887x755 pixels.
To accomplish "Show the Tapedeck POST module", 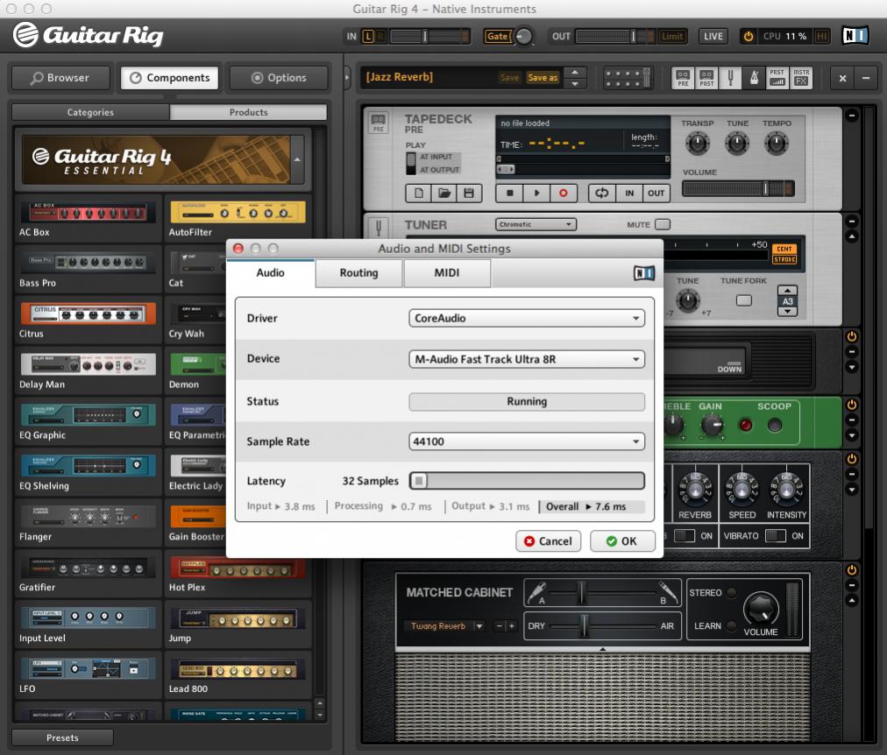I will pyautogui.click(x=706, y=78).
